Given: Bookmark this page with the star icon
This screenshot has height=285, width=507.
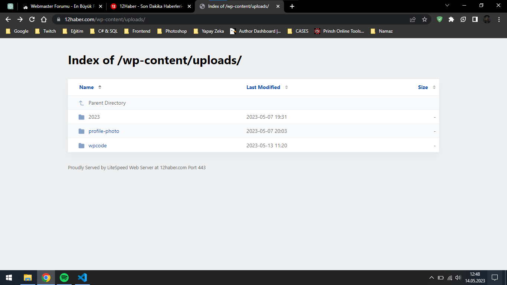Looking at the screenshot, I should (425, 19).
